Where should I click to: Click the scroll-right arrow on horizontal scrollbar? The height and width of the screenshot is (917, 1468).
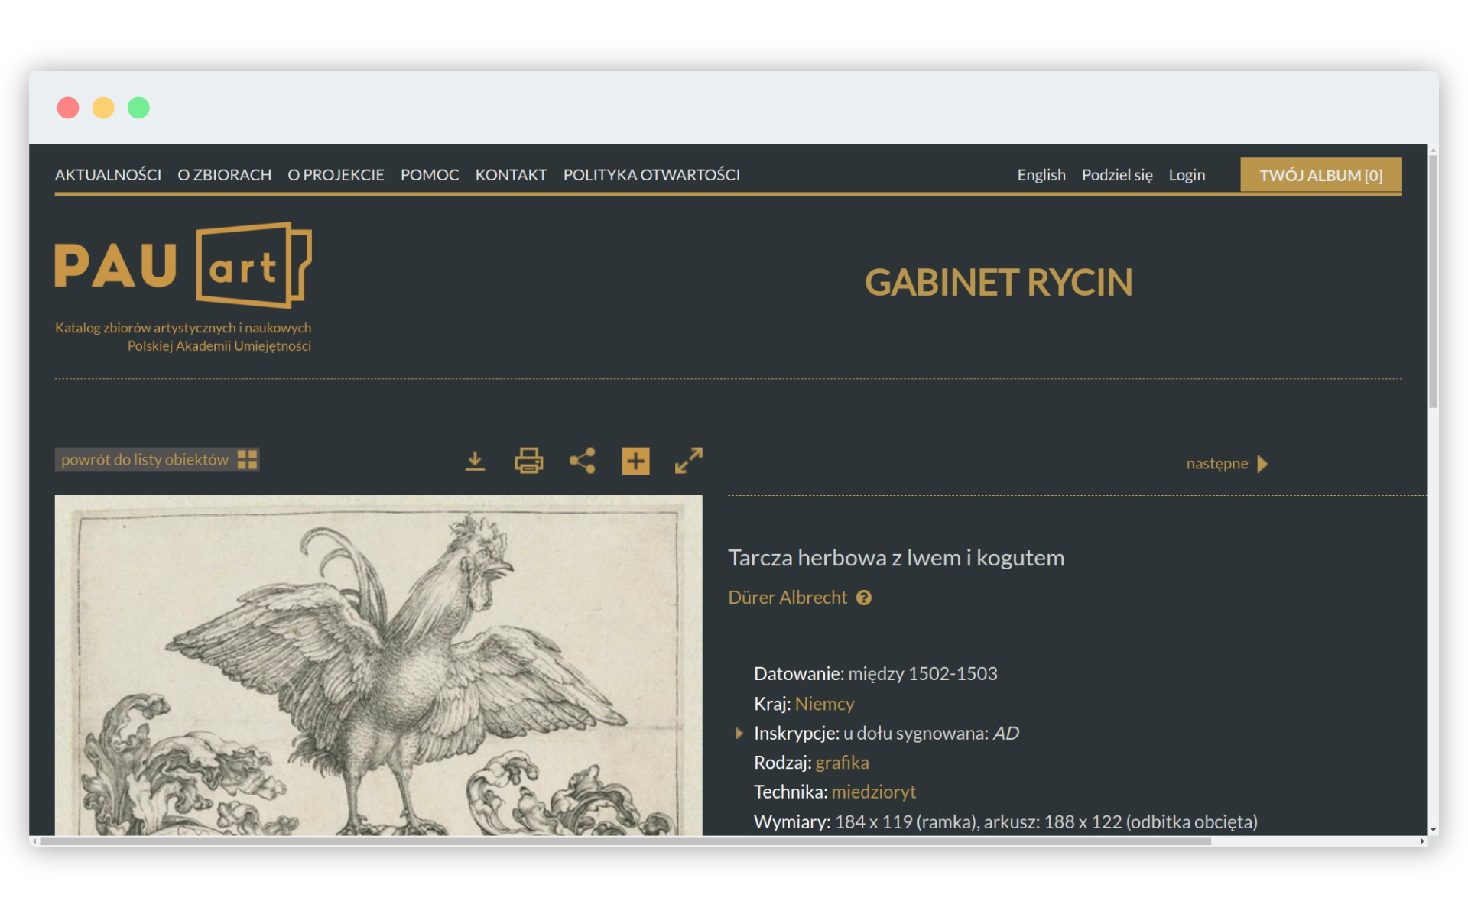[x=1422, y=841]
